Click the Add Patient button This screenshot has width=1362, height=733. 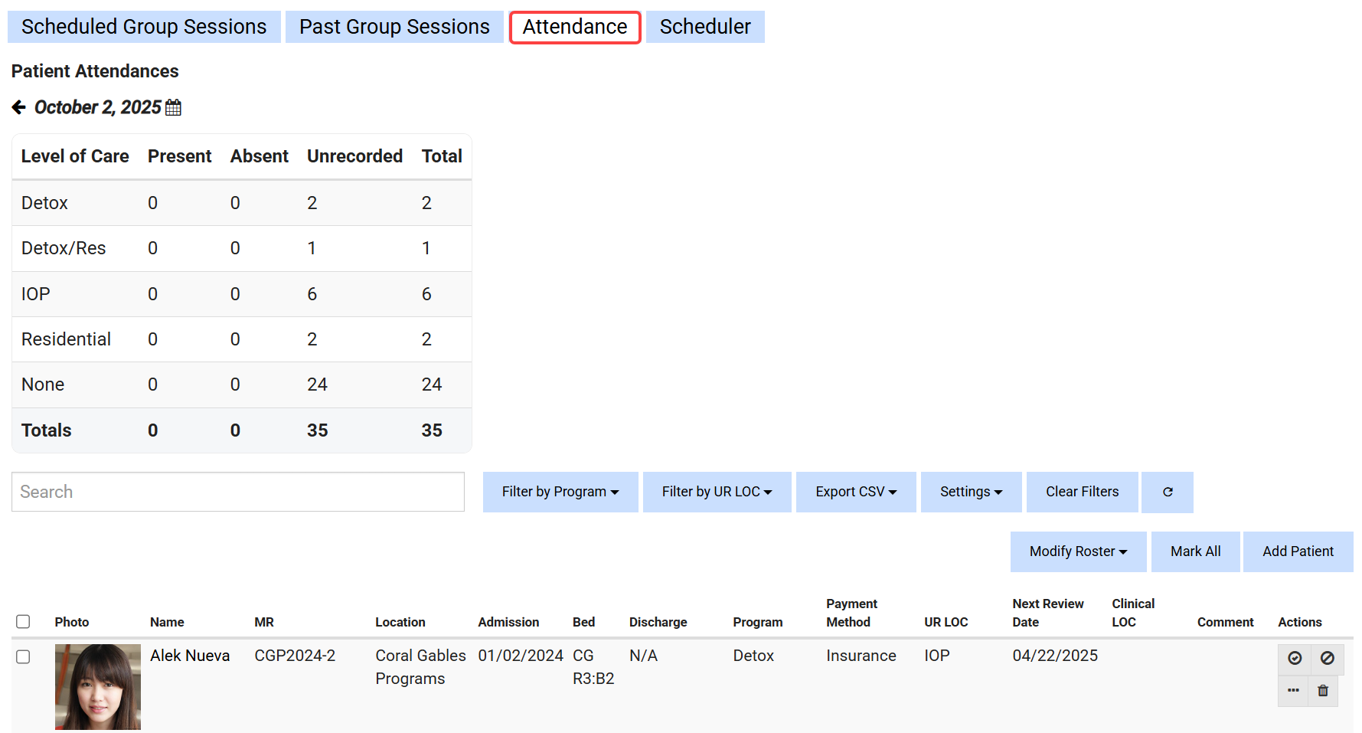click(1297, 551)
